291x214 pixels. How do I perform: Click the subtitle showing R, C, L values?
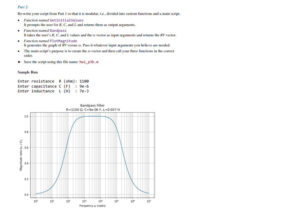[92, 110]
